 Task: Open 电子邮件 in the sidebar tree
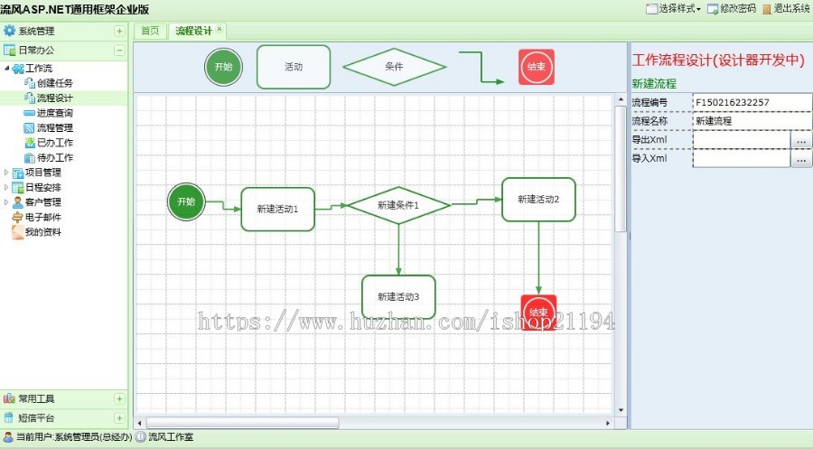click(43, 217)
